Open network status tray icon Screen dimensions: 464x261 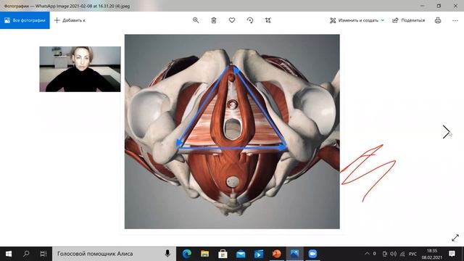(402, 254)
